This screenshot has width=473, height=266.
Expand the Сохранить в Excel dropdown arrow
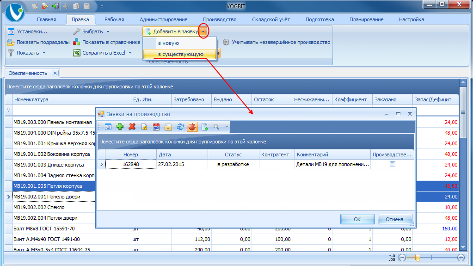[130, 53]
